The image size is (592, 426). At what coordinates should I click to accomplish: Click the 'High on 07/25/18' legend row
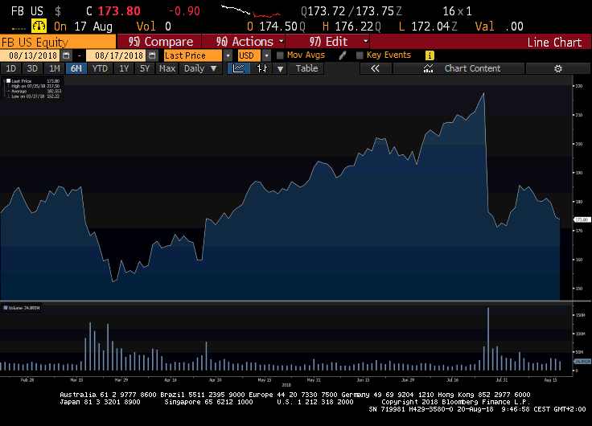tap(35, 86)
